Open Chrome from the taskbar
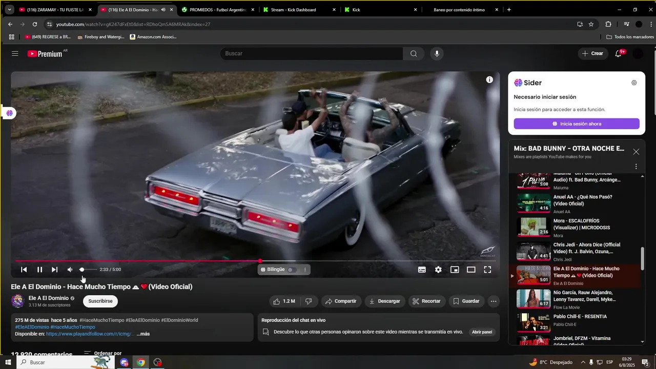 click(140, 362)
